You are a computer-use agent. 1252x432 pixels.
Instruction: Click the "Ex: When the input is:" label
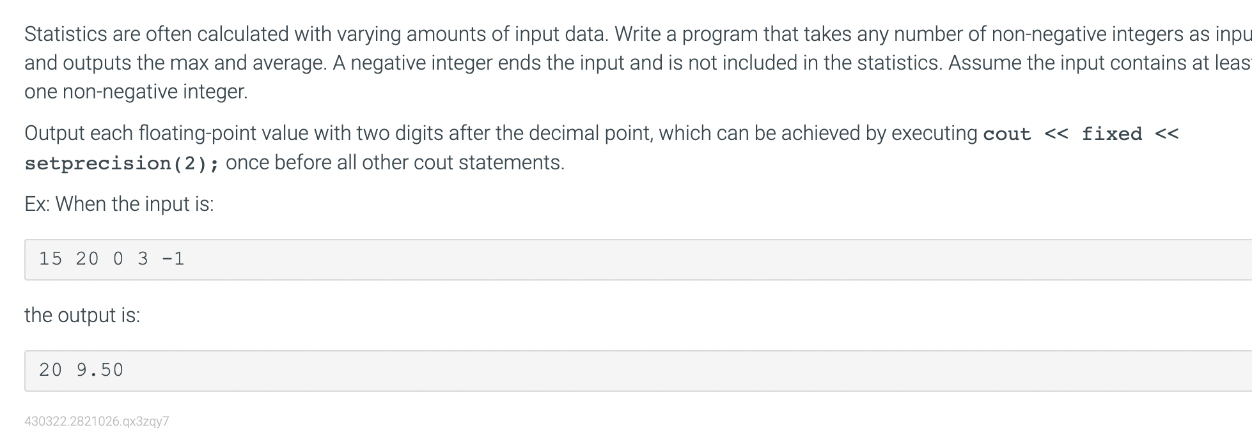click(x=119, y=204)
